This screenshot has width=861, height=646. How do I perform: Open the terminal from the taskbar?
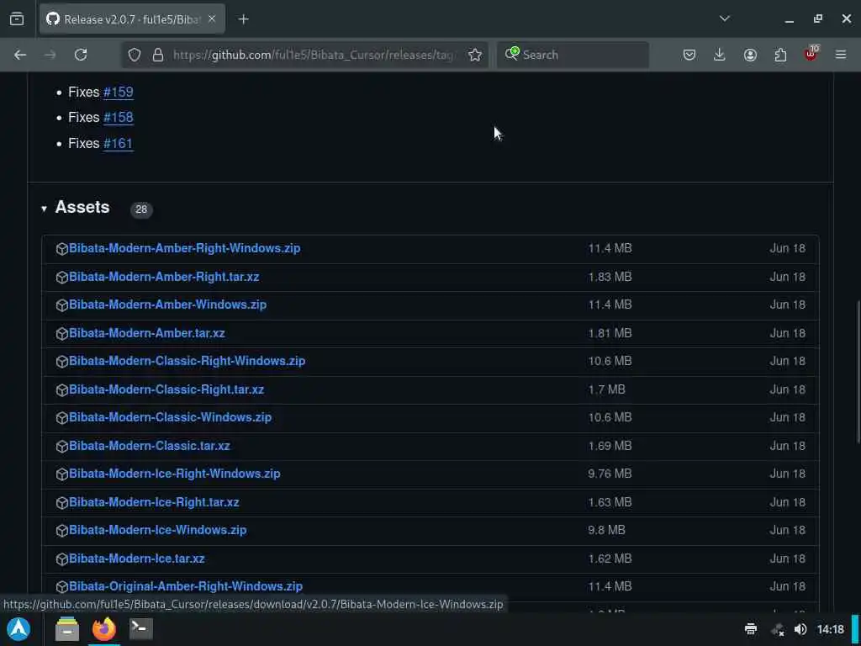[x=140, y=628]
